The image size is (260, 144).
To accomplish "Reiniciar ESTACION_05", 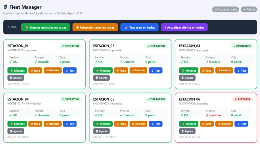I will 138,124.
